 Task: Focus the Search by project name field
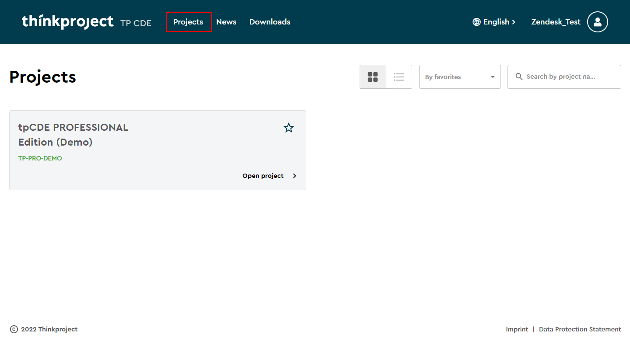click(567, 77)
